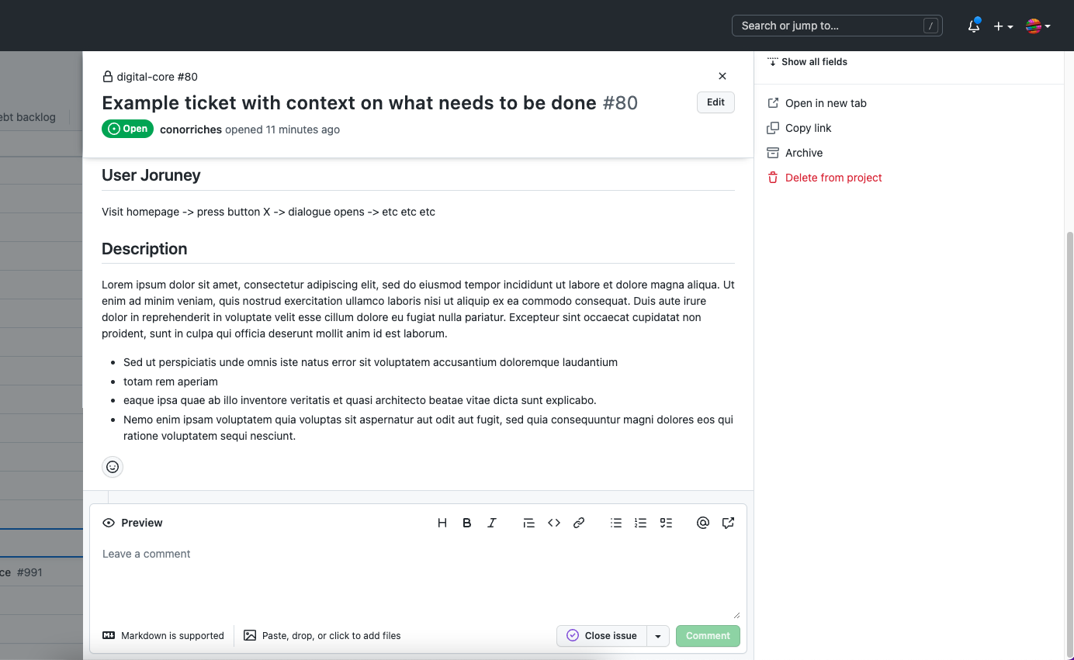Insert code formatting

click(x=554, y=523)
